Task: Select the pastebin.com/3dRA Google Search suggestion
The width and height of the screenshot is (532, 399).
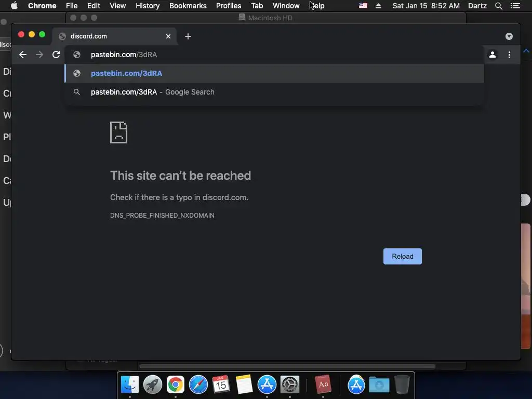Action: [x=274, y=92]
